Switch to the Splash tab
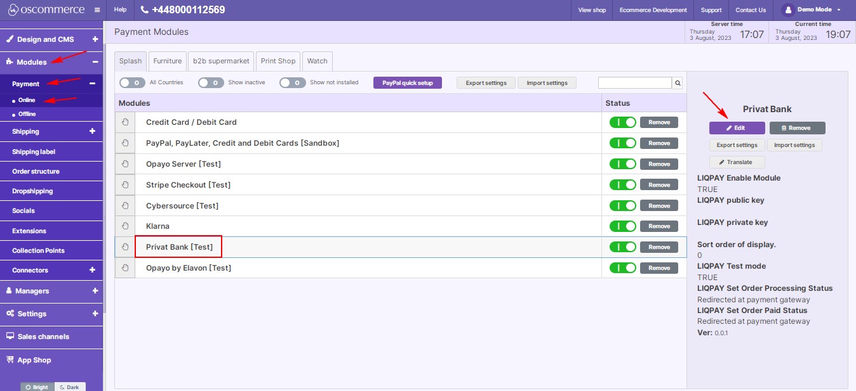Screen dimensions: 856x391 point(131,61)
